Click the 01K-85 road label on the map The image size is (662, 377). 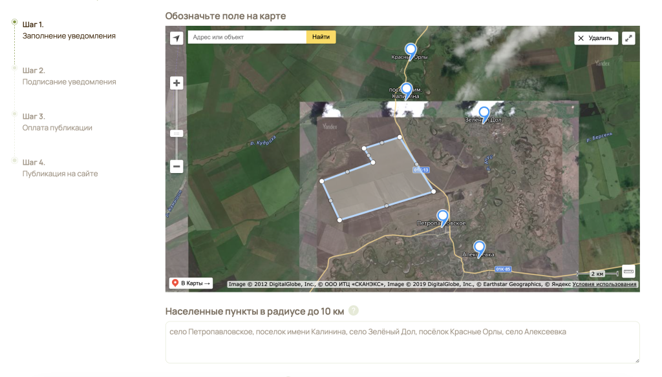coord(503,269)
